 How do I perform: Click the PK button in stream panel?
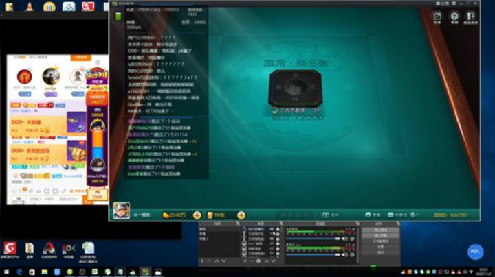pyautogui.click(x=97, y=194)
